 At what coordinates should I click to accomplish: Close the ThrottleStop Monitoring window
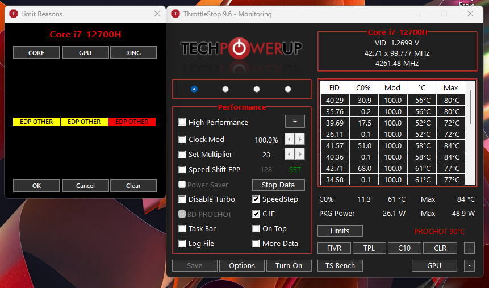pyautogui.click(x=470, y=14)
